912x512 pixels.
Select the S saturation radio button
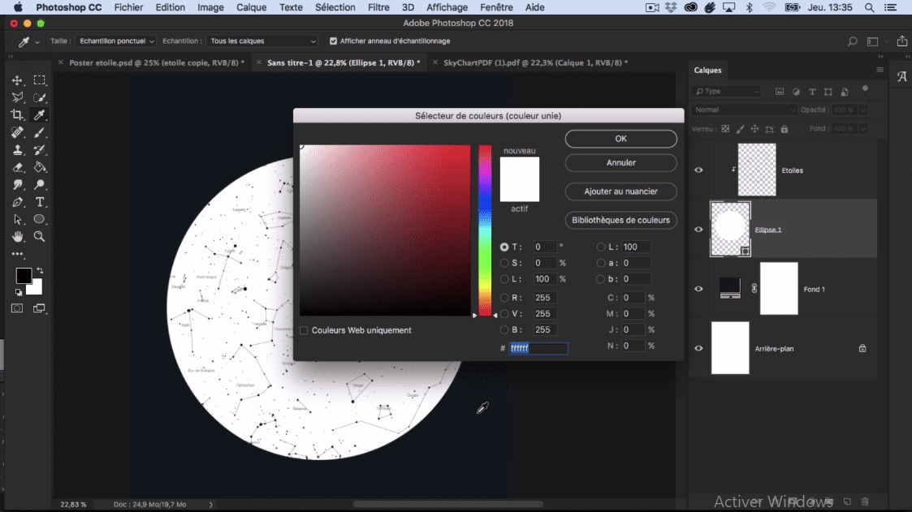[504, 263]
